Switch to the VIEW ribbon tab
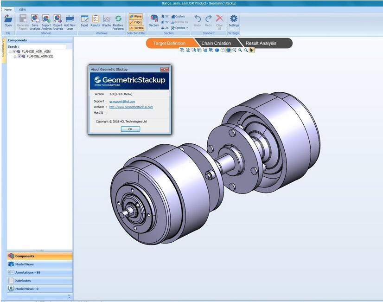383x302 pixels. pos(22,10)
